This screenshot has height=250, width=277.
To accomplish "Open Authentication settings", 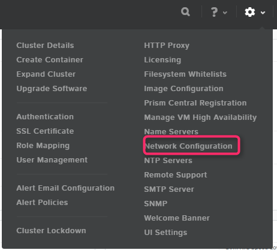I will (45, 117).
